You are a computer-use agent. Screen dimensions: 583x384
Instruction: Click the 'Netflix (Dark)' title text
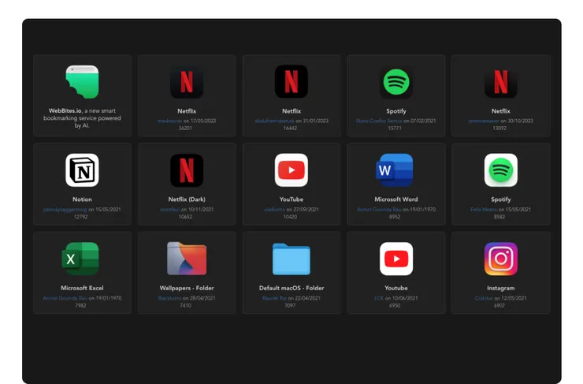point(187,199)
